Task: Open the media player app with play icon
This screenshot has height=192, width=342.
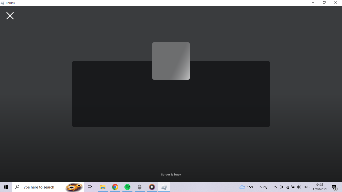Action: tap(152, 187)
